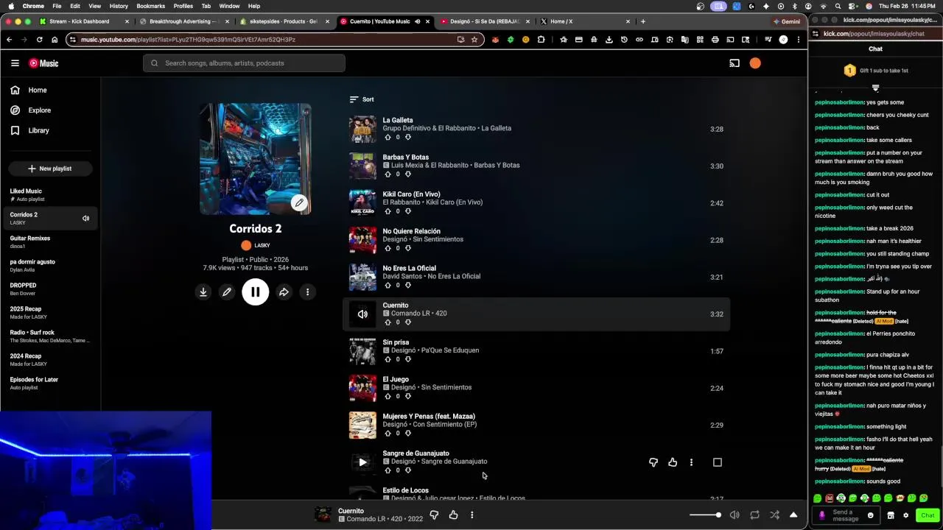Viewport: 943px width, 530px height.
Task: Click Mujeres Y Penas song title
Action: [429, 416]
